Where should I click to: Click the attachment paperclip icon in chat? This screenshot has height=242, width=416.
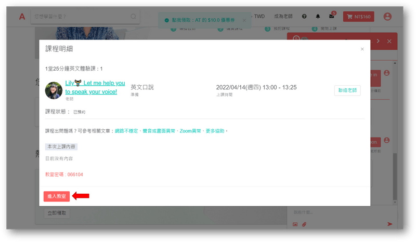point(305,224)
